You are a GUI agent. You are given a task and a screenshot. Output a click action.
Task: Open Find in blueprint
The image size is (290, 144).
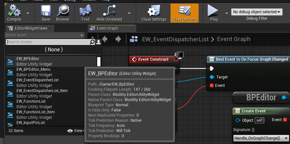click(x=86, y=13)
